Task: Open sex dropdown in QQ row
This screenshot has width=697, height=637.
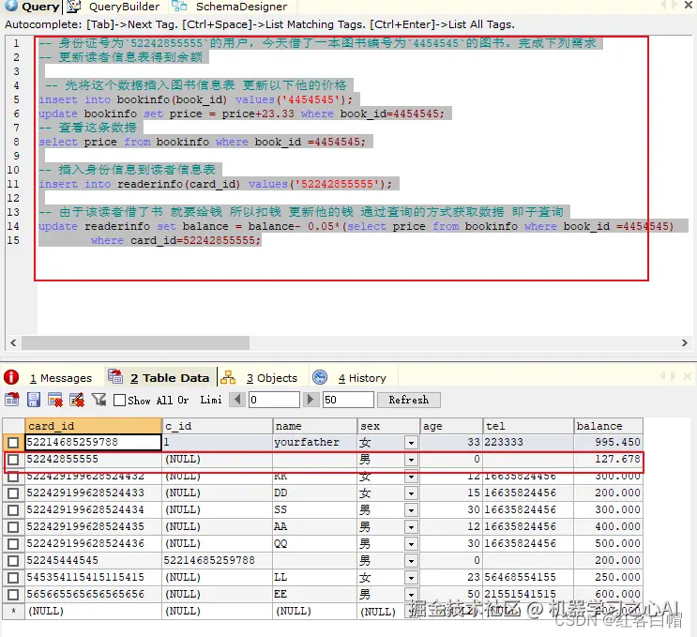Action: pos(411,544)
